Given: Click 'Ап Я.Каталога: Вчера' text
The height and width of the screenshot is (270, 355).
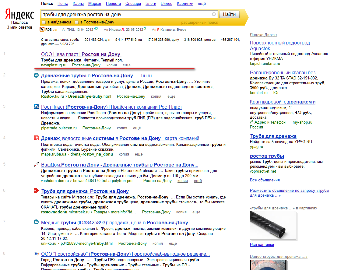Looking at the screenshot, I should coord(169,30).
